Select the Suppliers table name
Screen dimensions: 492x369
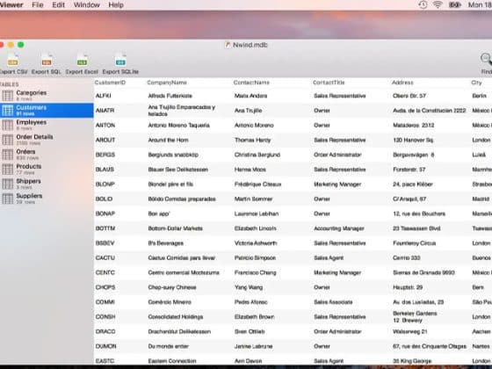29,196
